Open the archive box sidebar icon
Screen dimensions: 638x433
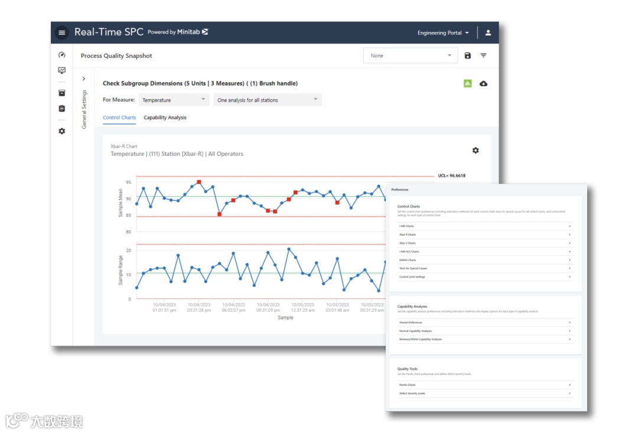(x=62, y=93)
